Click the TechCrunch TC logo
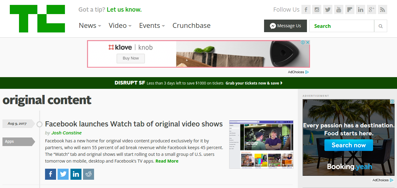 tap(37, 19)
